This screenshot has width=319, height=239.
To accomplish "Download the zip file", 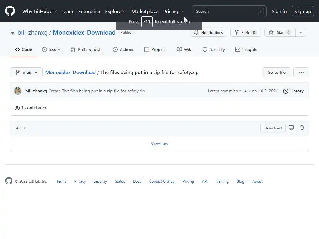I will [273, 128].
